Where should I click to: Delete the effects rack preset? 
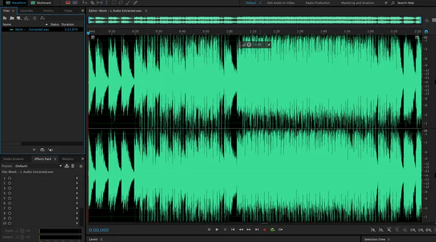point(73,166)
